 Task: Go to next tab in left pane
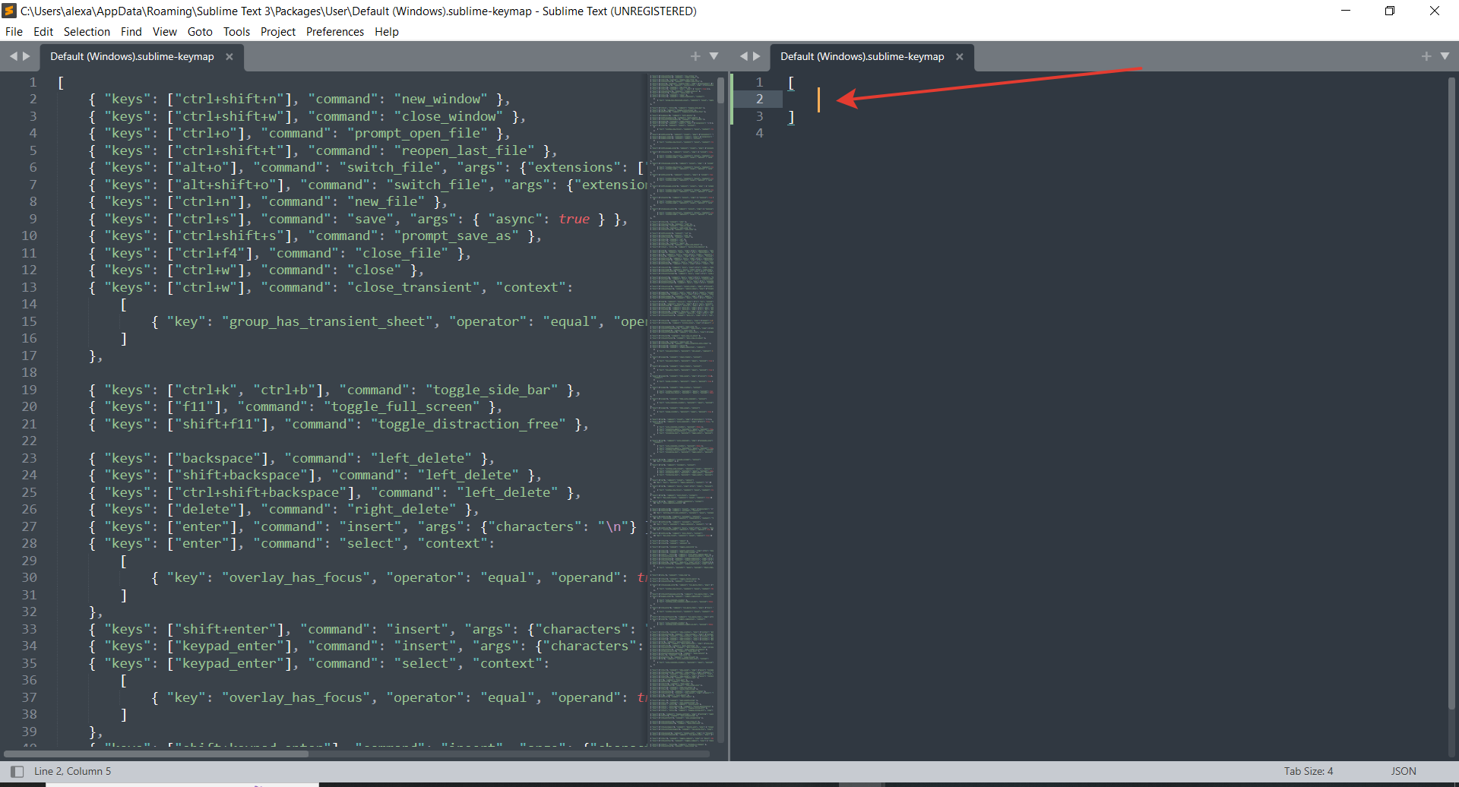click(27, 56)
